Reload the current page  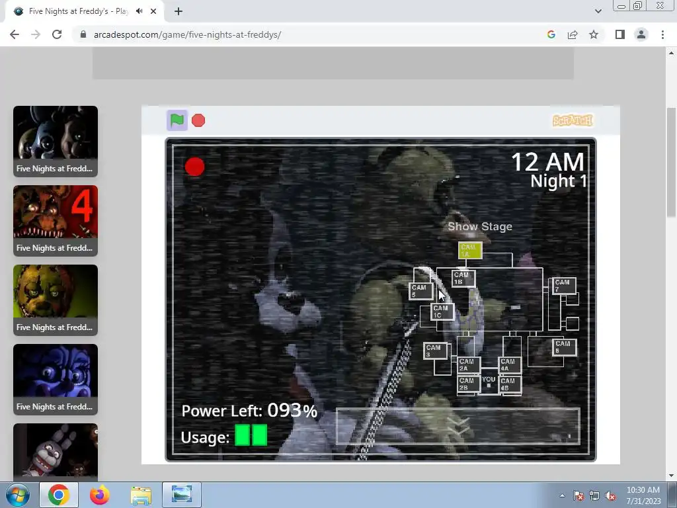click(57, 34)
